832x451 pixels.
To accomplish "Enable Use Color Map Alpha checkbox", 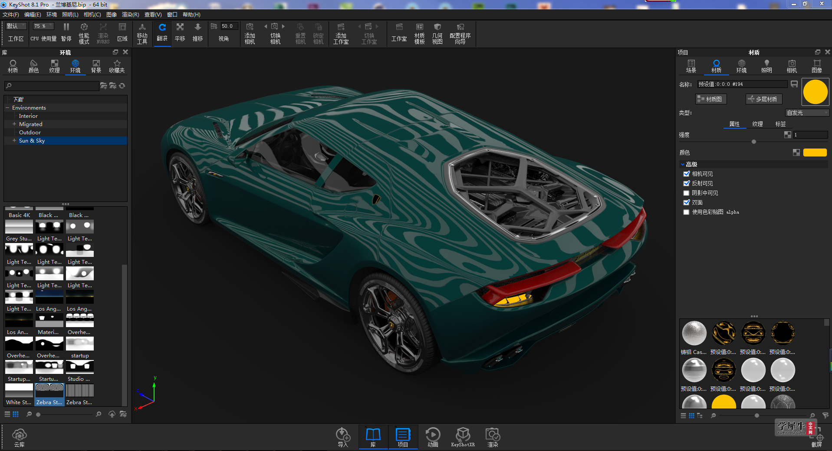I will click(687, 212).
